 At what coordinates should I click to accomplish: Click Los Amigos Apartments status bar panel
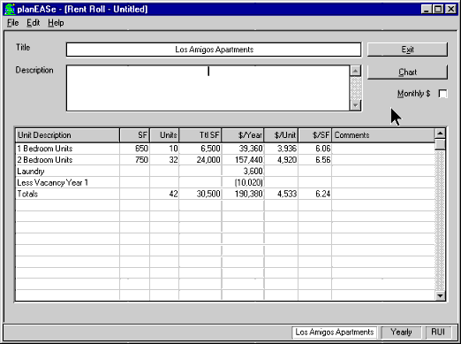tap(335, 333)
